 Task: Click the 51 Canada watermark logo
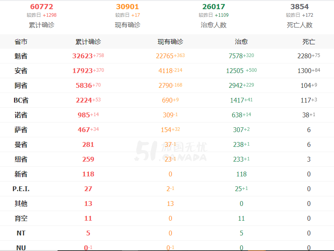click(171, 151)
